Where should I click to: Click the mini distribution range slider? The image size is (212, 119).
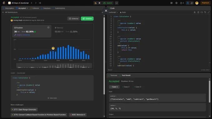[54, 65]
